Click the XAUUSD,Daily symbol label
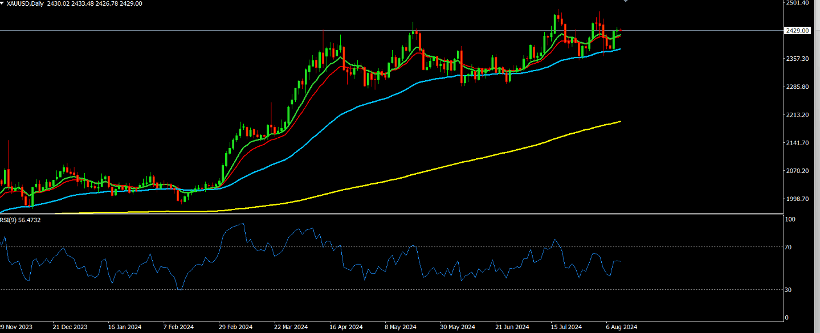The width and height of the screenshot is (820, 333). coord(25,3)
